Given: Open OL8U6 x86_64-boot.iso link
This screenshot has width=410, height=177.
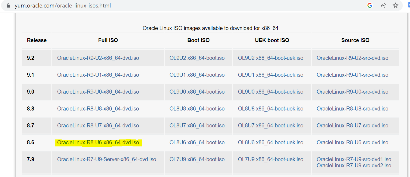Looking at the screenshot, I should point(197,142).
